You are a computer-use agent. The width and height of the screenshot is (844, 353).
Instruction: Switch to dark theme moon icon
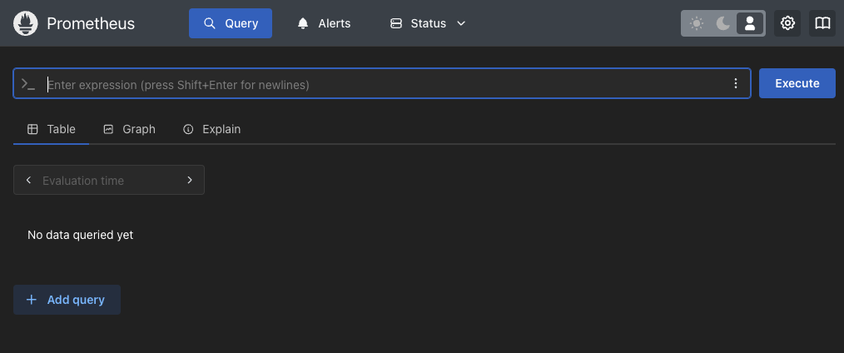722,23
